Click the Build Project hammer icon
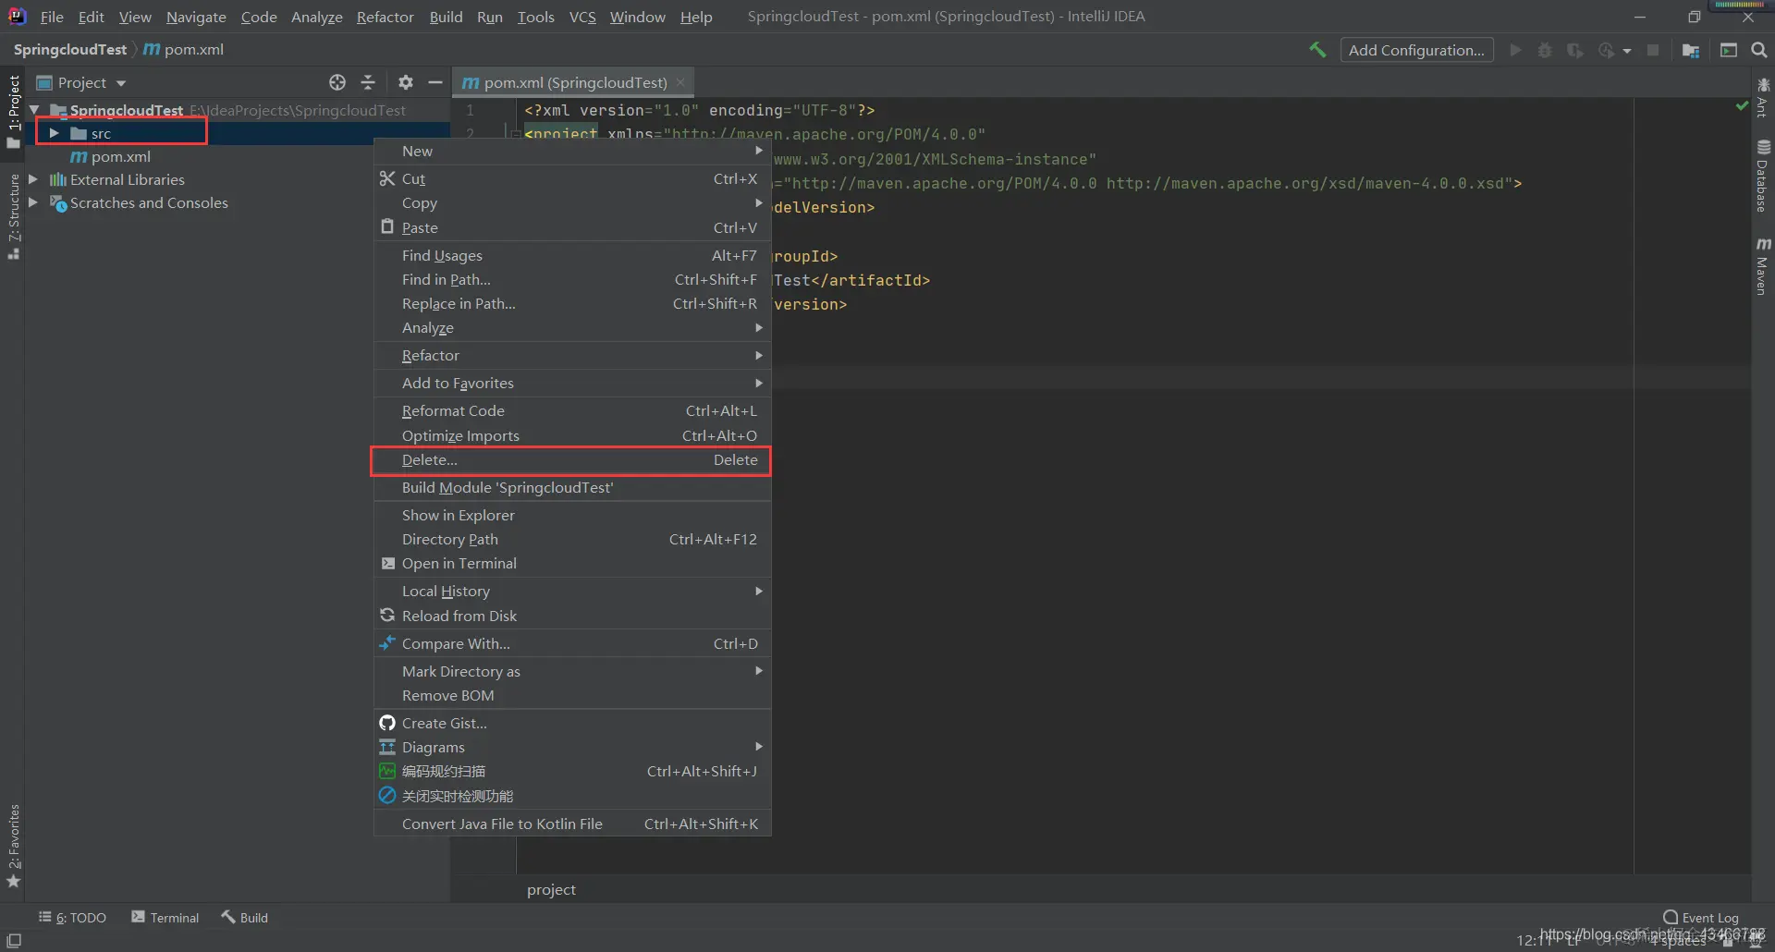 coord(1317,50)
